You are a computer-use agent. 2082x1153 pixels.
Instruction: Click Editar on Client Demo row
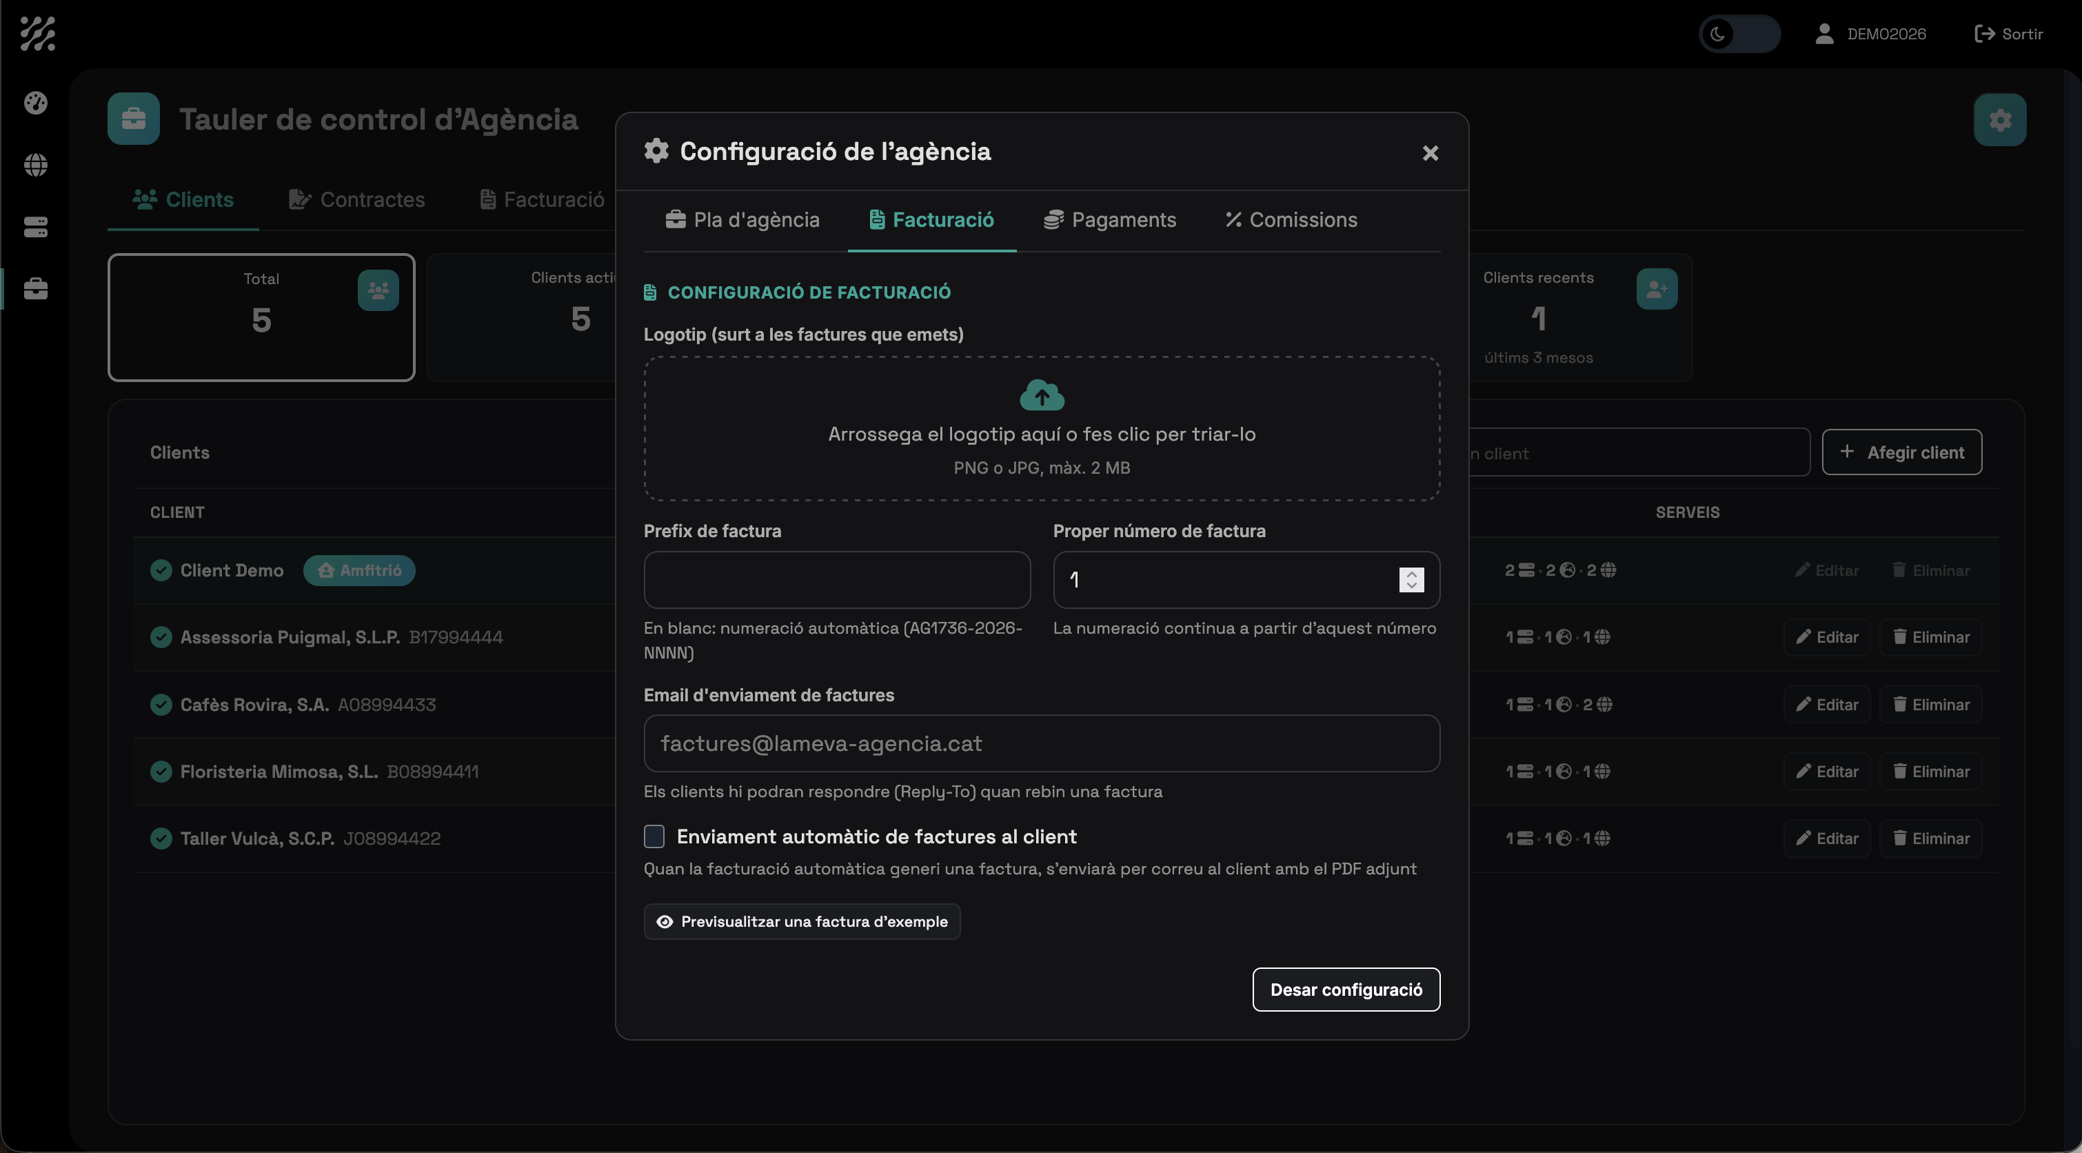pyautogui.click(x=1827, y=570)
